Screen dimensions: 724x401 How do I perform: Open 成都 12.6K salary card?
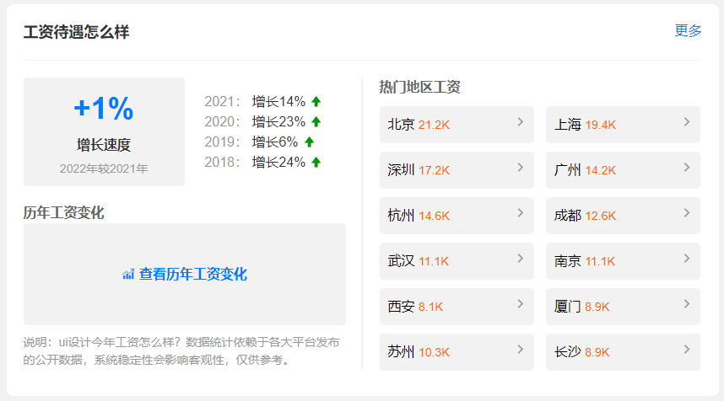(x=623, y=216)
